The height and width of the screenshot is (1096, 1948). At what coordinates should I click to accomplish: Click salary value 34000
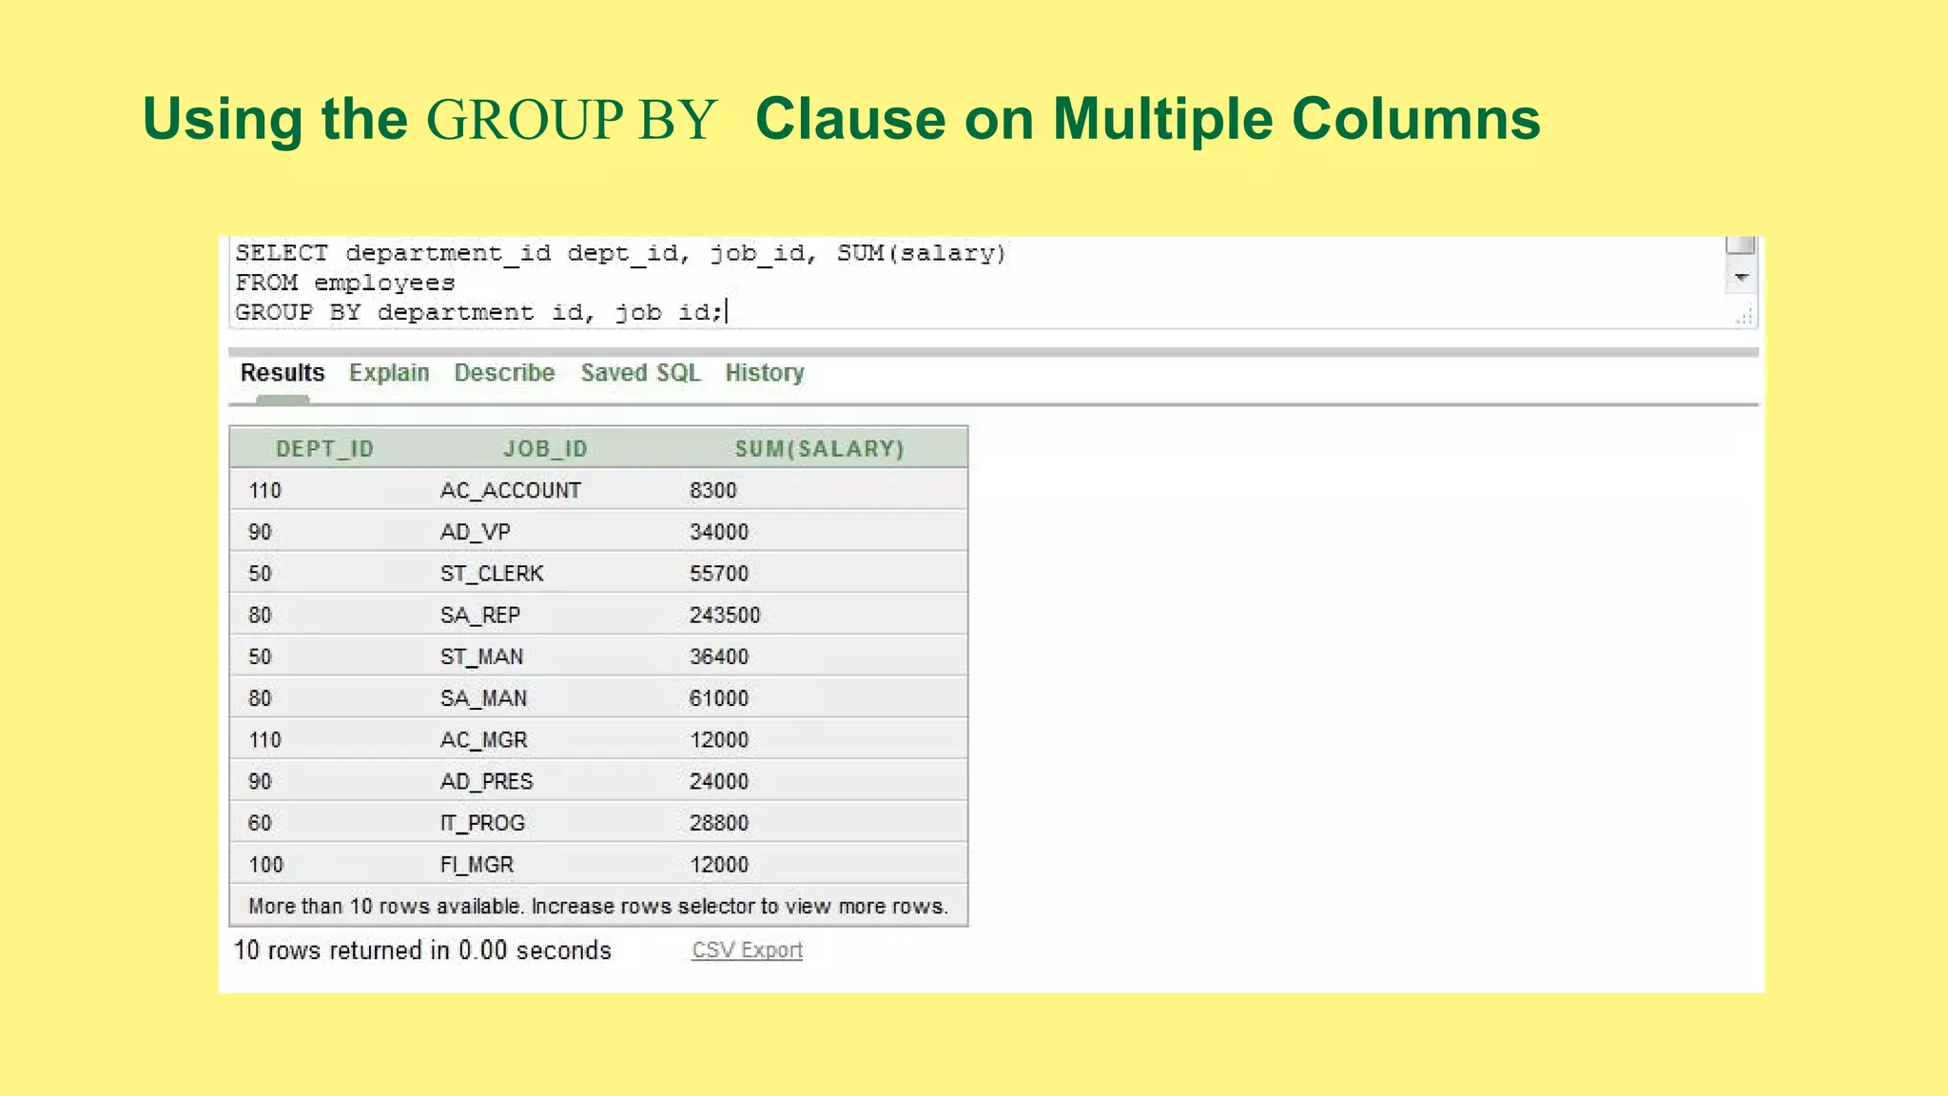[719, 532]
